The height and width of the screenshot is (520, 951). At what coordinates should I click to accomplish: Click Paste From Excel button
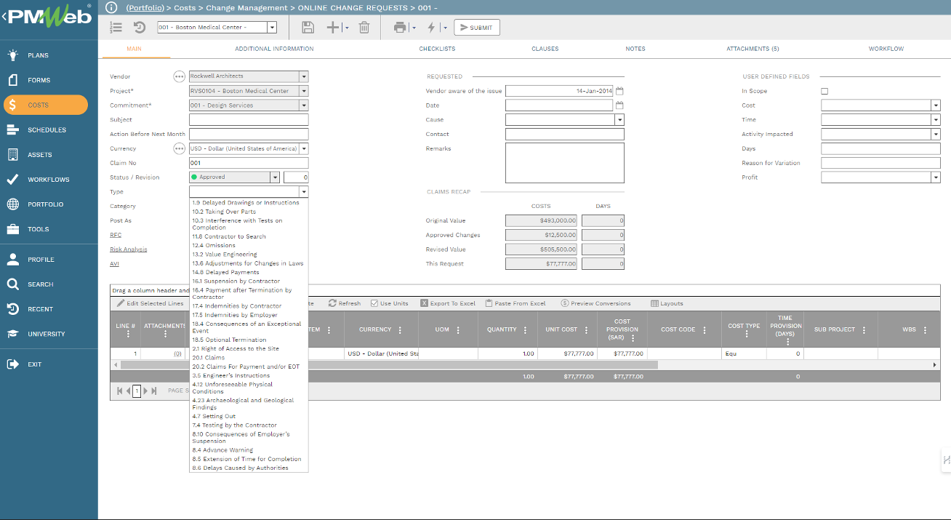515,303
